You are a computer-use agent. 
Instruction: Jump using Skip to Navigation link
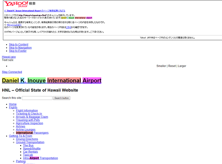click(20, 48)
